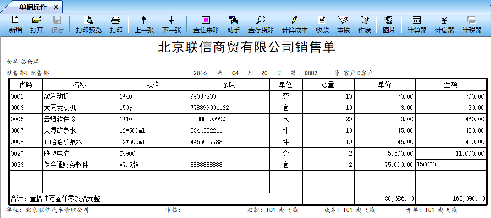Click the 仓库 总仓库 warehouse field
491x218 pixels.
tap(23, 62)
